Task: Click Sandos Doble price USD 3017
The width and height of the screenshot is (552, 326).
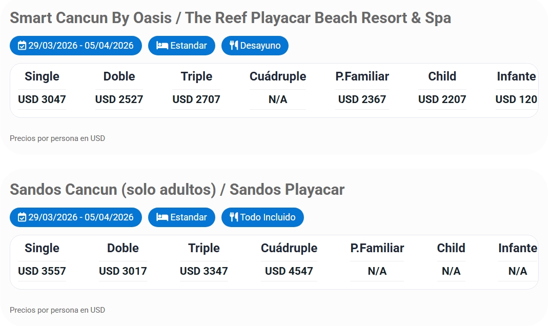Action: coord(123,271)
